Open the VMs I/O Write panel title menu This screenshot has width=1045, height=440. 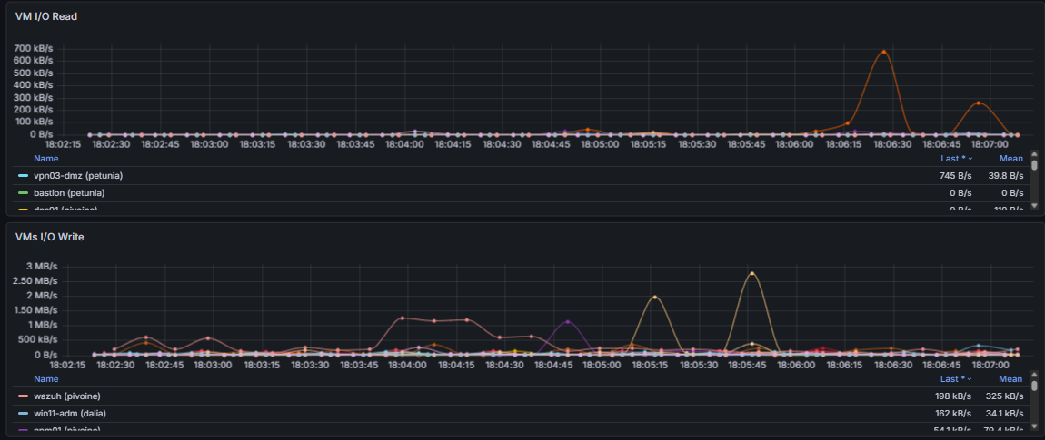click(x=50, y=237)
